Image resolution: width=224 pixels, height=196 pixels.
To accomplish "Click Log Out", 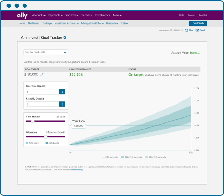I will coord(203,15).
